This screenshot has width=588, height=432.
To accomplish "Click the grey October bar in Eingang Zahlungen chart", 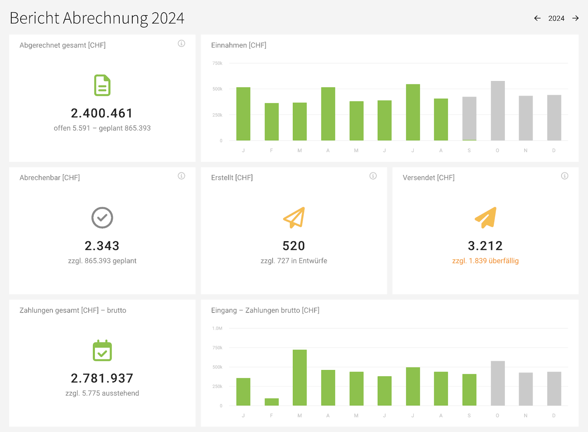I will point(498,383).
